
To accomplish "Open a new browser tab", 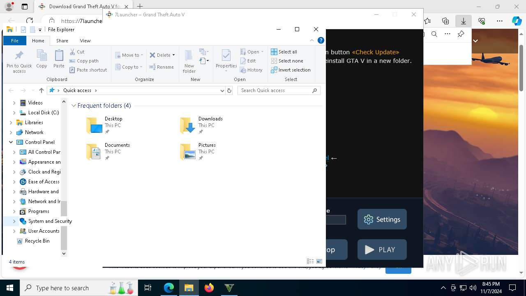I will pyautogui.click(x=140, y=7).
